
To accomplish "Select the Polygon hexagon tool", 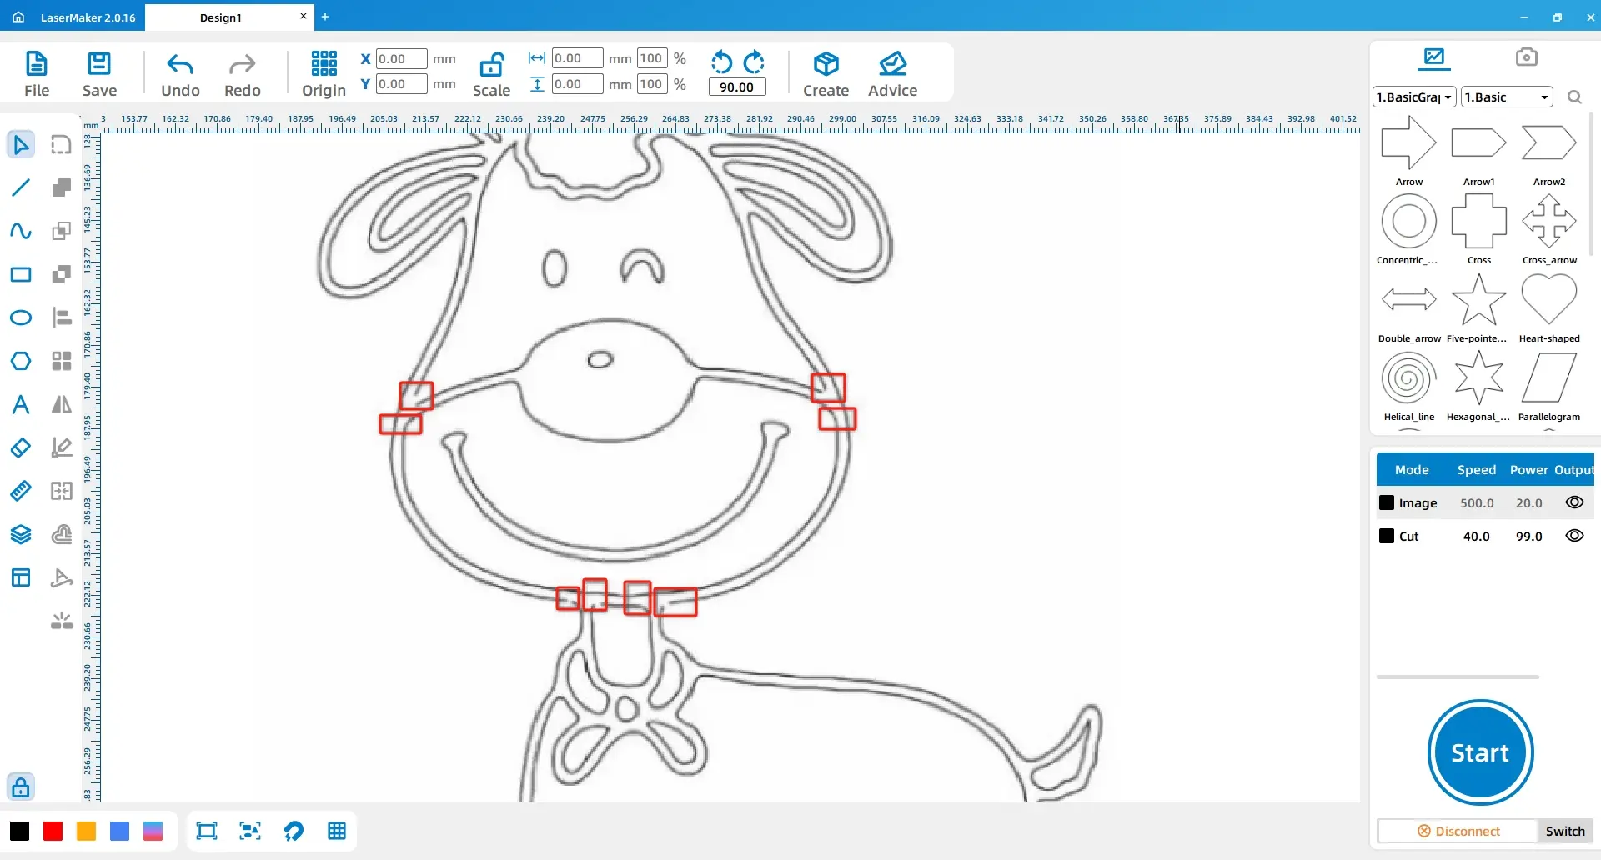I will pyautogui.click(x=21, y=361).
